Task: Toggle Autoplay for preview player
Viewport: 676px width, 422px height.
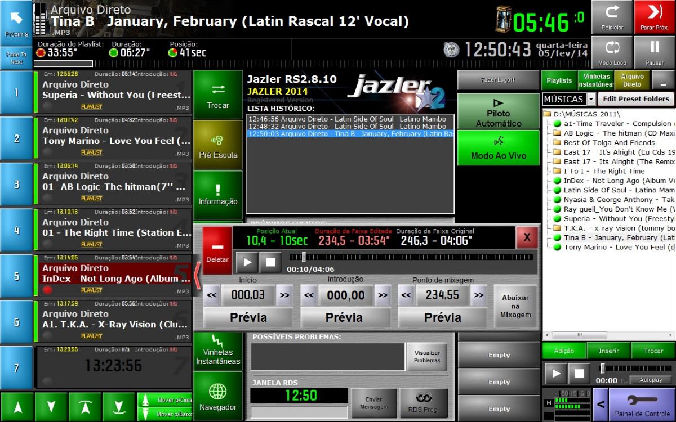Action: click(x=651, y=380)
